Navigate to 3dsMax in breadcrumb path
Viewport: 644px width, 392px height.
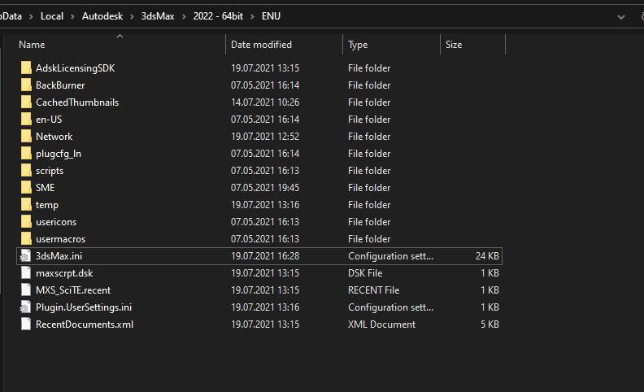pyautogui.click(x=158, y=16)
